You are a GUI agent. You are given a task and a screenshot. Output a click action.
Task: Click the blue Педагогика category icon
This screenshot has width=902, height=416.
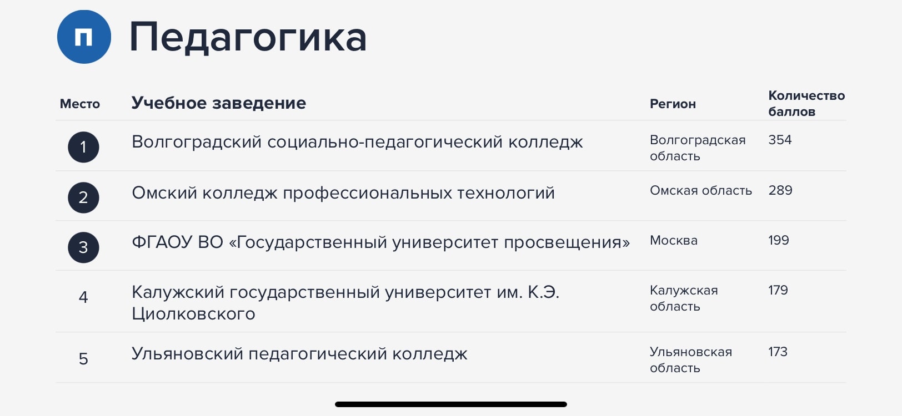point(84,37)
